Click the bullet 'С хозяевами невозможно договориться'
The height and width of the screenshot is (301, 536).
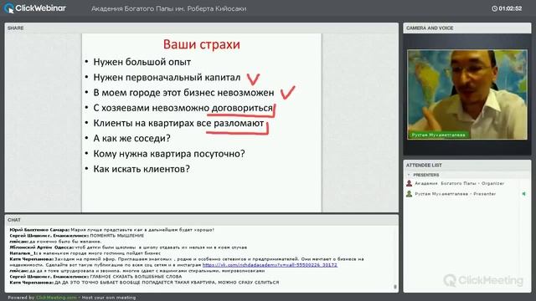pyautogui.click(x=183, y=108)
